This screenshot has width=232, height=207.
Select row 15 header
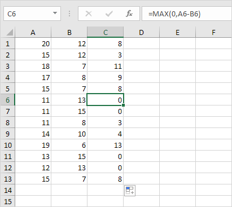7,201
